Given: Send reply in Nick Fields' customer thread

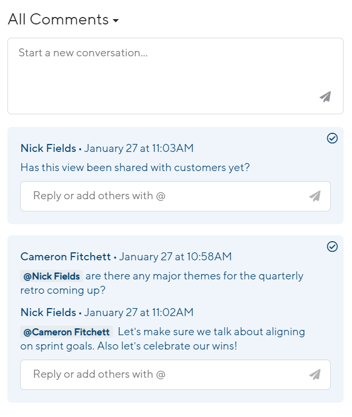Looking at the screenshot, I should coord(315,196).
